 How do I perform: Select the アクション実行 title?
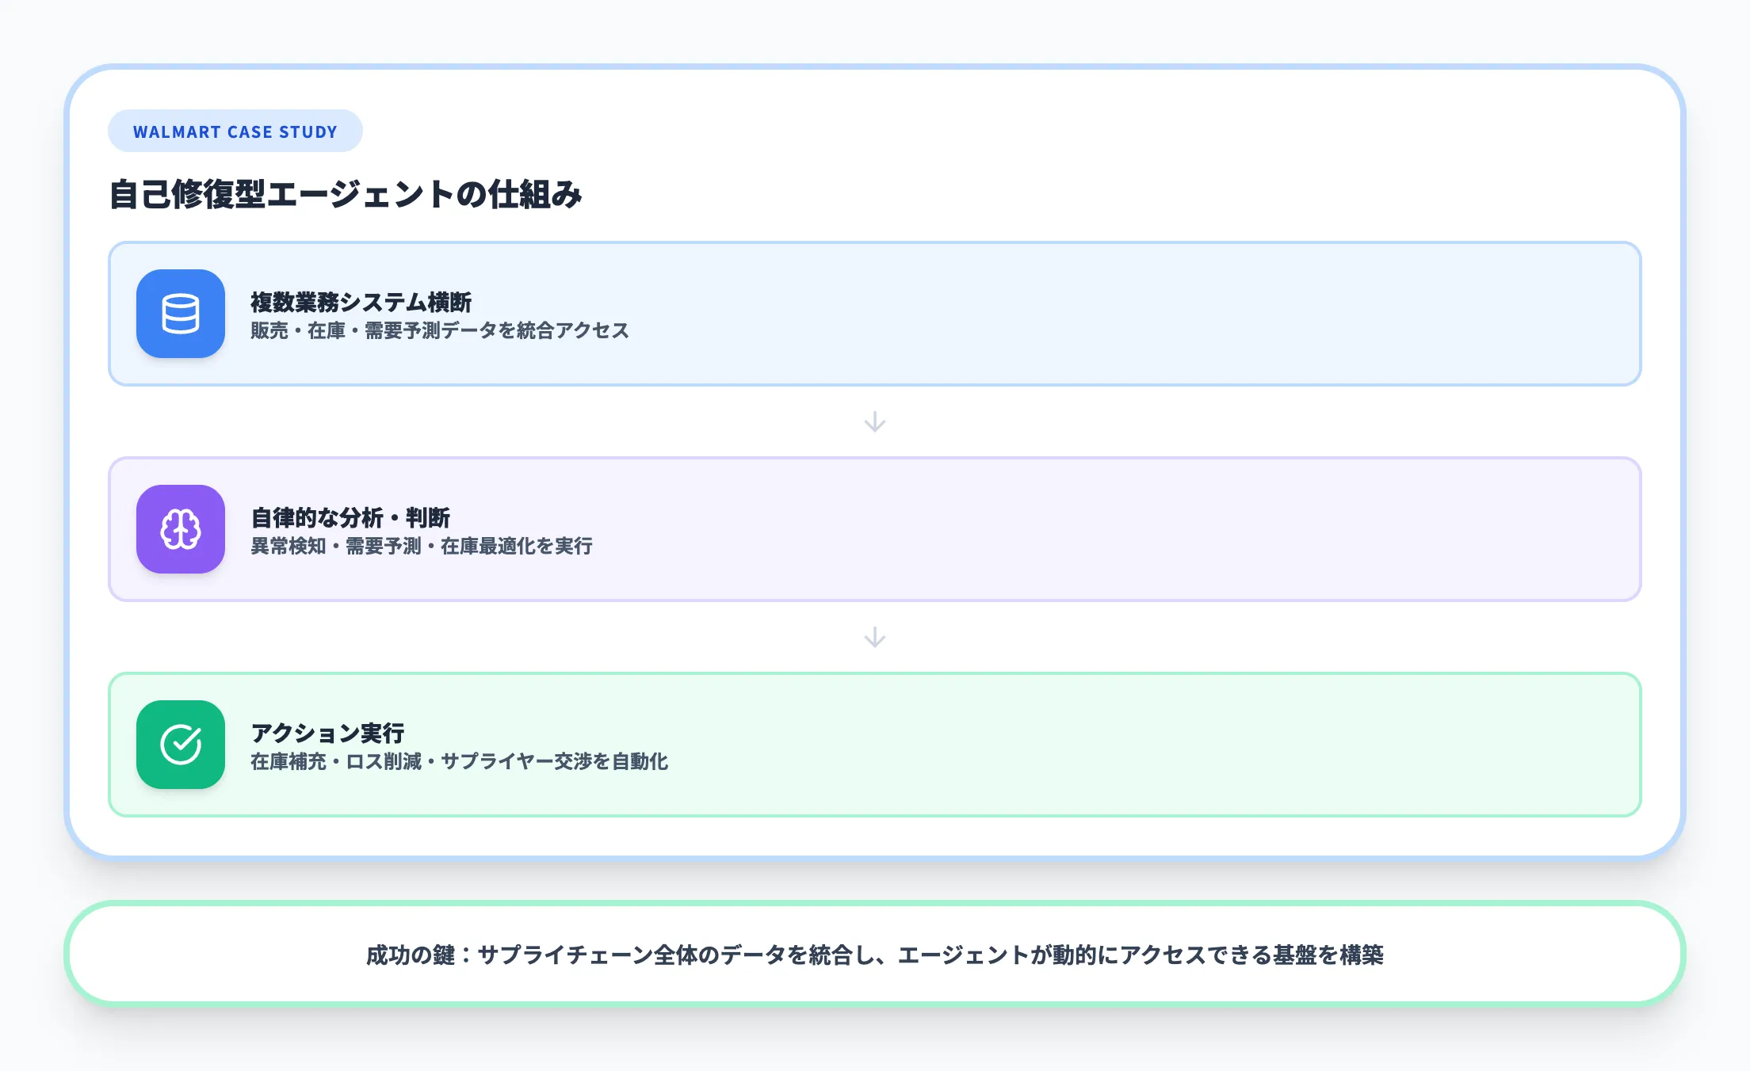click(327, 733)
